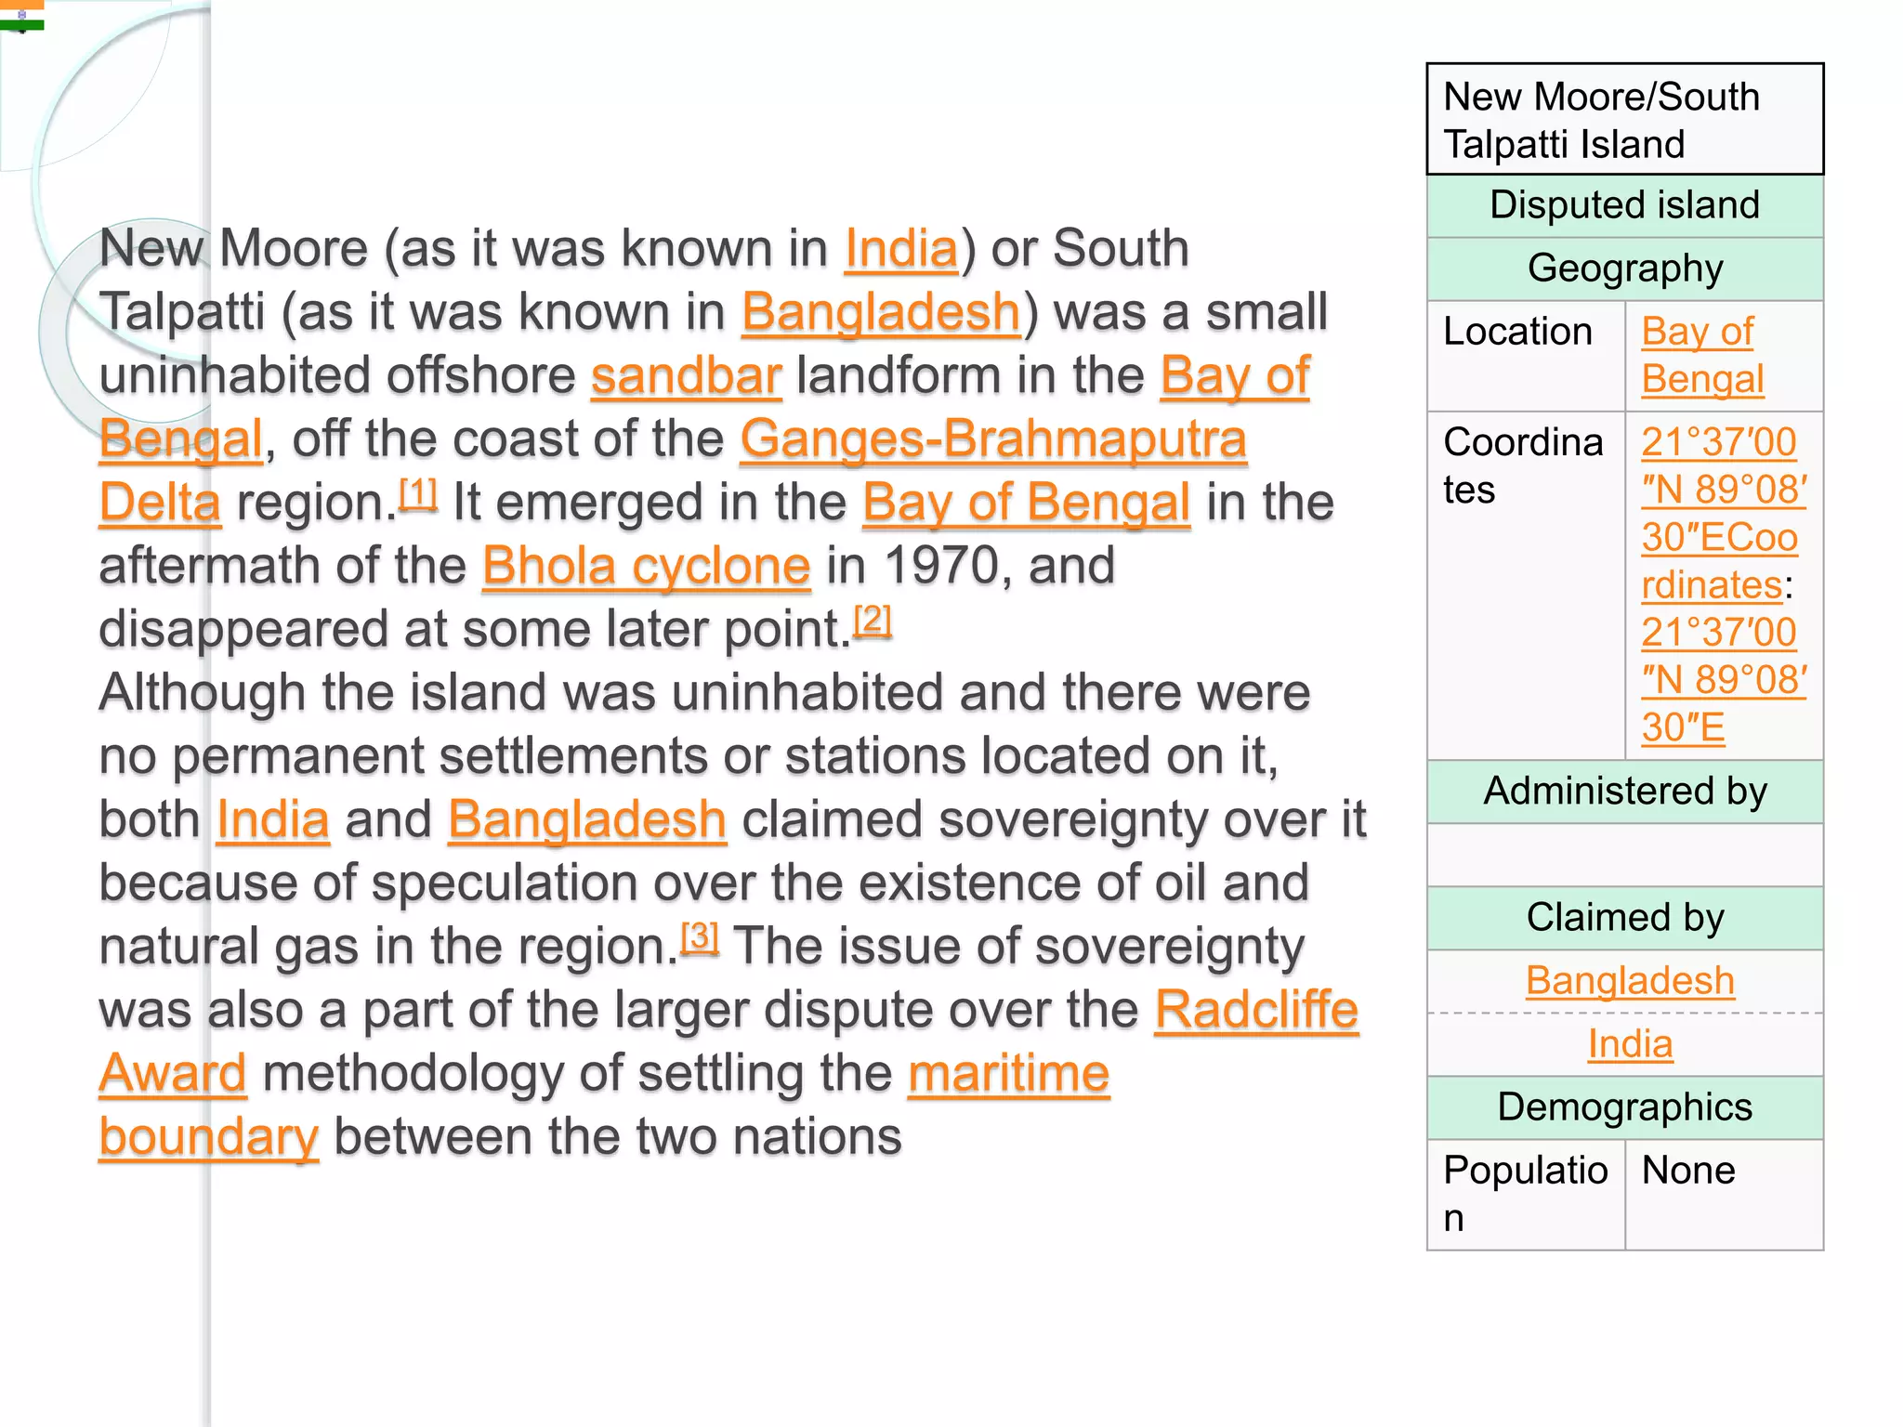
Task: Click the India link after 'both'
Action: [x=273, y=820]
